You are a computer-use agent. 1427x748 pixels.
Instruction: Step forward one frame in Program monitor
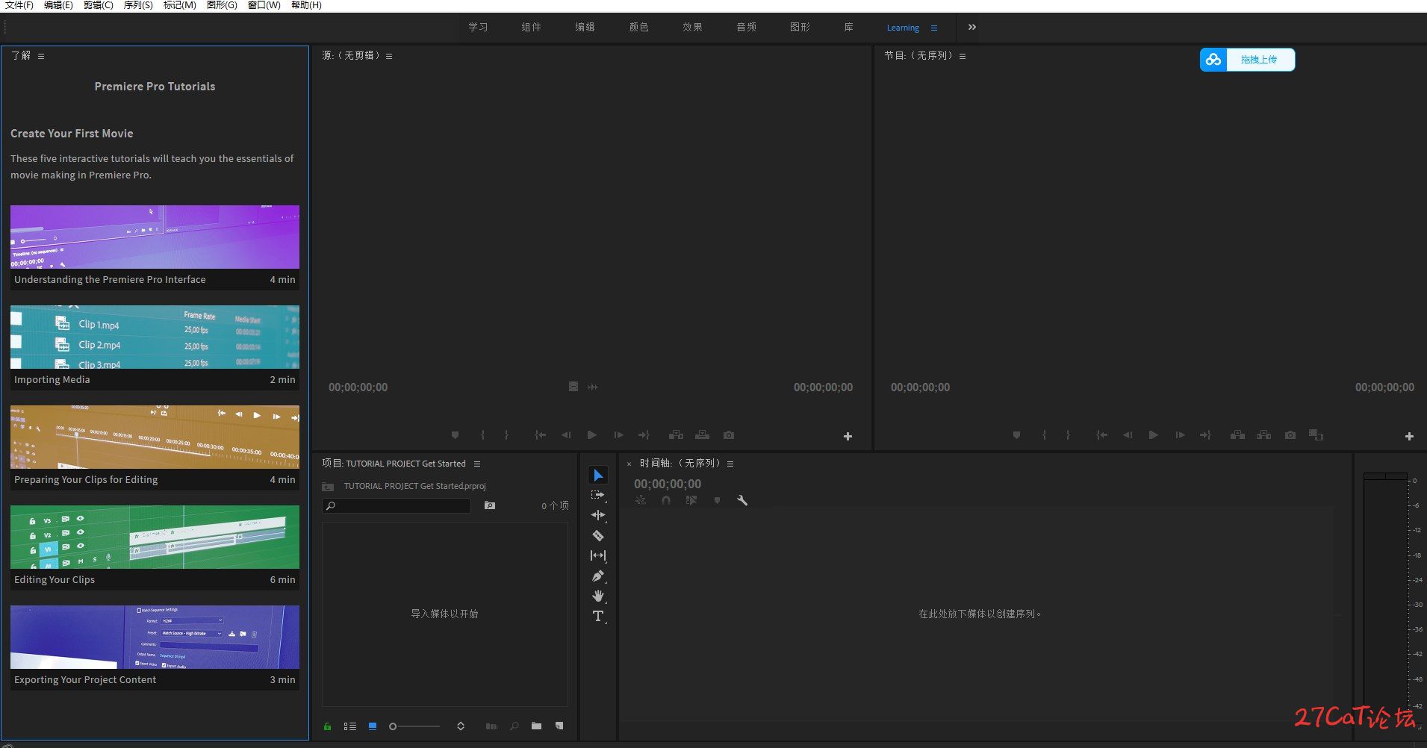point(1180,435)
